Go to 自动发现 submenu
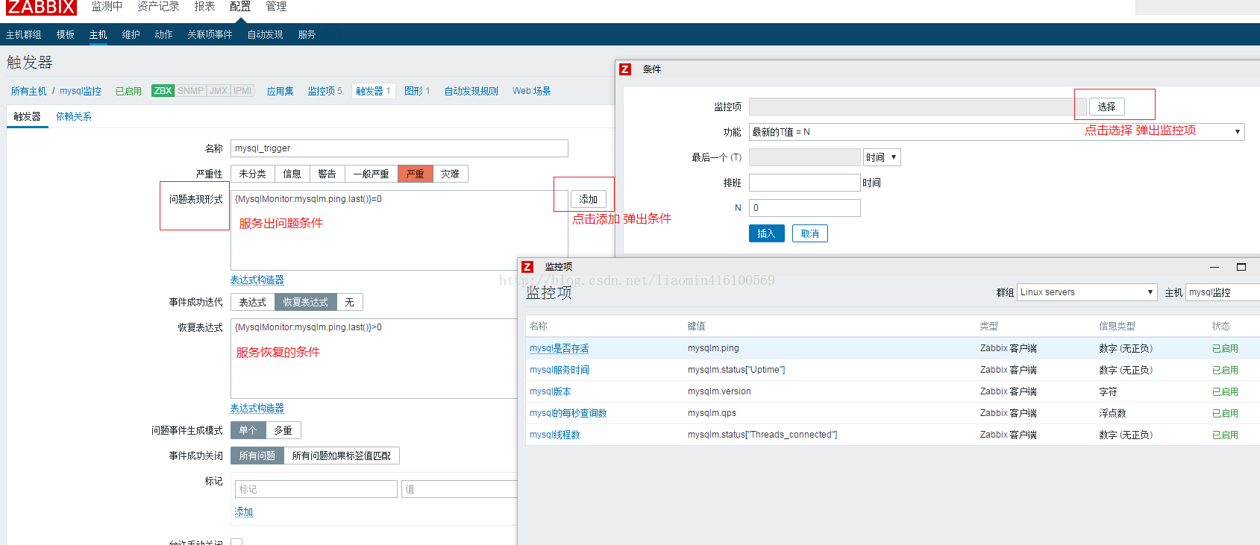This screenshot has height=545, width=1260. 266,35
